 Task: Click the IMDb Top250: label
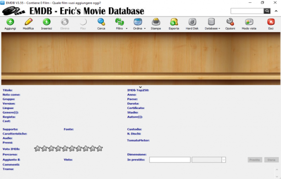[138, 90]
